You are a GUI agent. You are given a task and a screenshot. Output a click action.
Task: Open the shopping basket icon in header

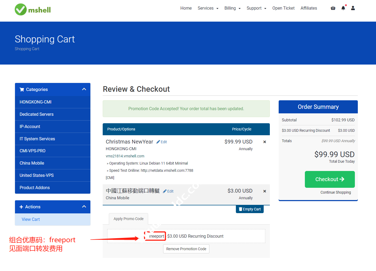[x=333, y=8]
